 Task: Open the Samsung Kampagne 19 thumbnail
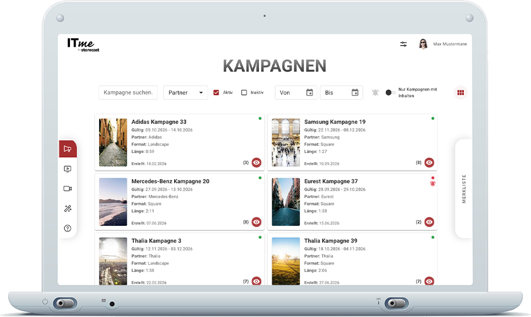(x=286, y=142)
